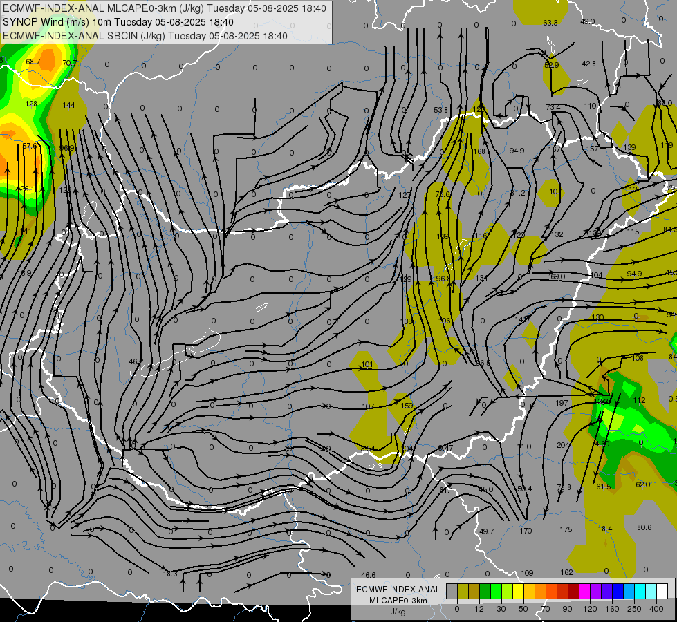The image size is (677, 622).
Task: Click the map value 3.54
Action: [x=367, y=449]
